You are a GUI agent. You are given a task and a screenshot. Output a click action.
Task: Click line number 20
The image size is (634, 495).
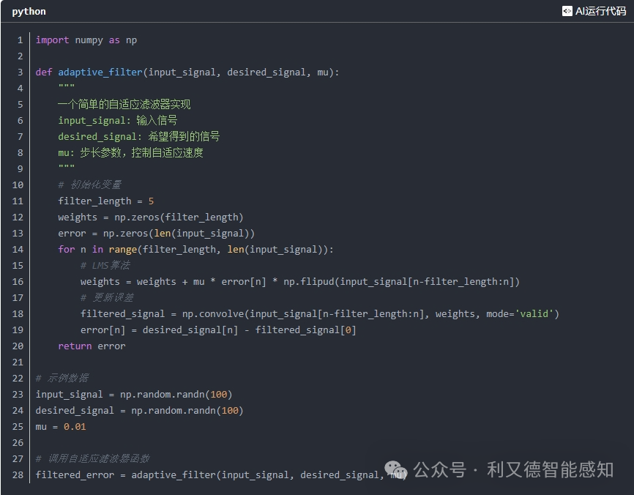point(18,346)
